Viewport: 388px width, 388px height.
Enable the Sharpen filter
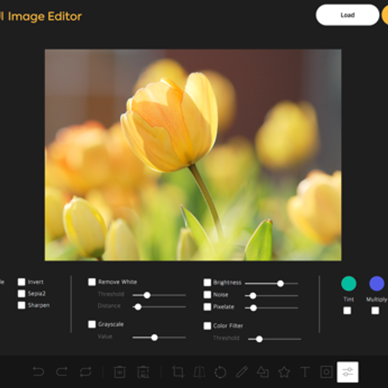(21, 305)
